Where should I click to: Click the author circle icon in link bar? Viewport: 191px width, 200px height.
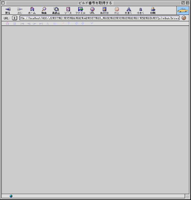(83, 23)
